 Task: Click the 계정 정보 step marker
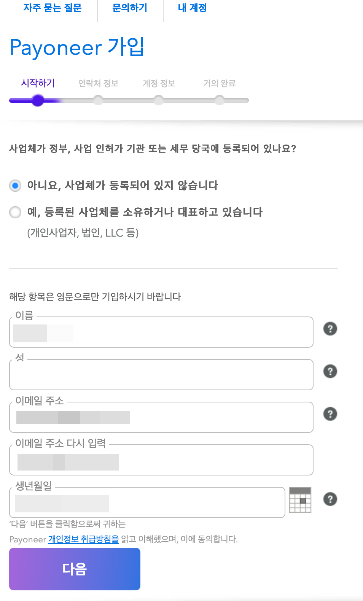159,100
